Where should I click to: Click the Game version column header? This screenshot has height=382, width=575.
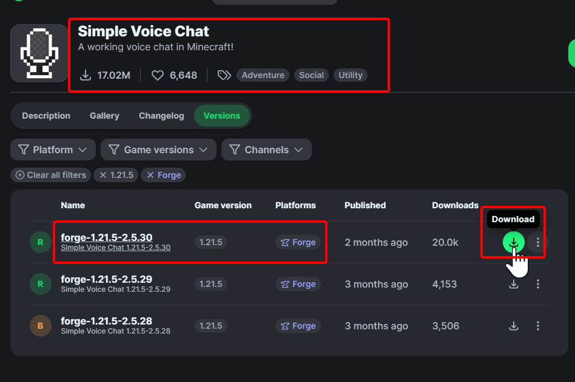click(x=223, y=205)
